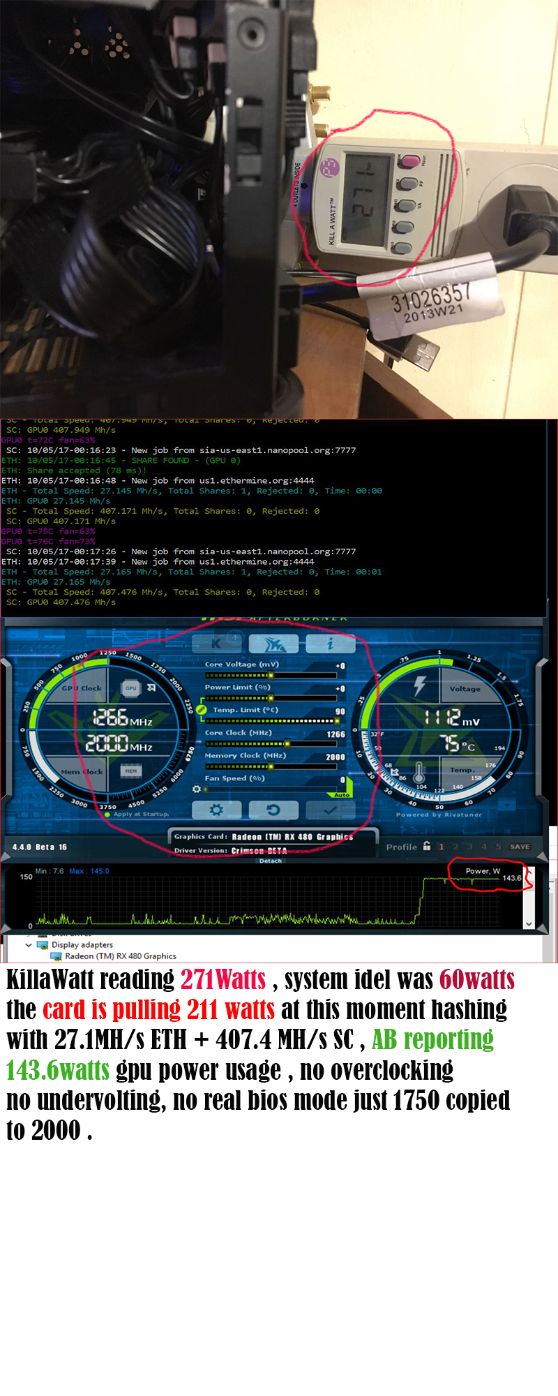Click the 143.6 power graph value

[512, 878]
